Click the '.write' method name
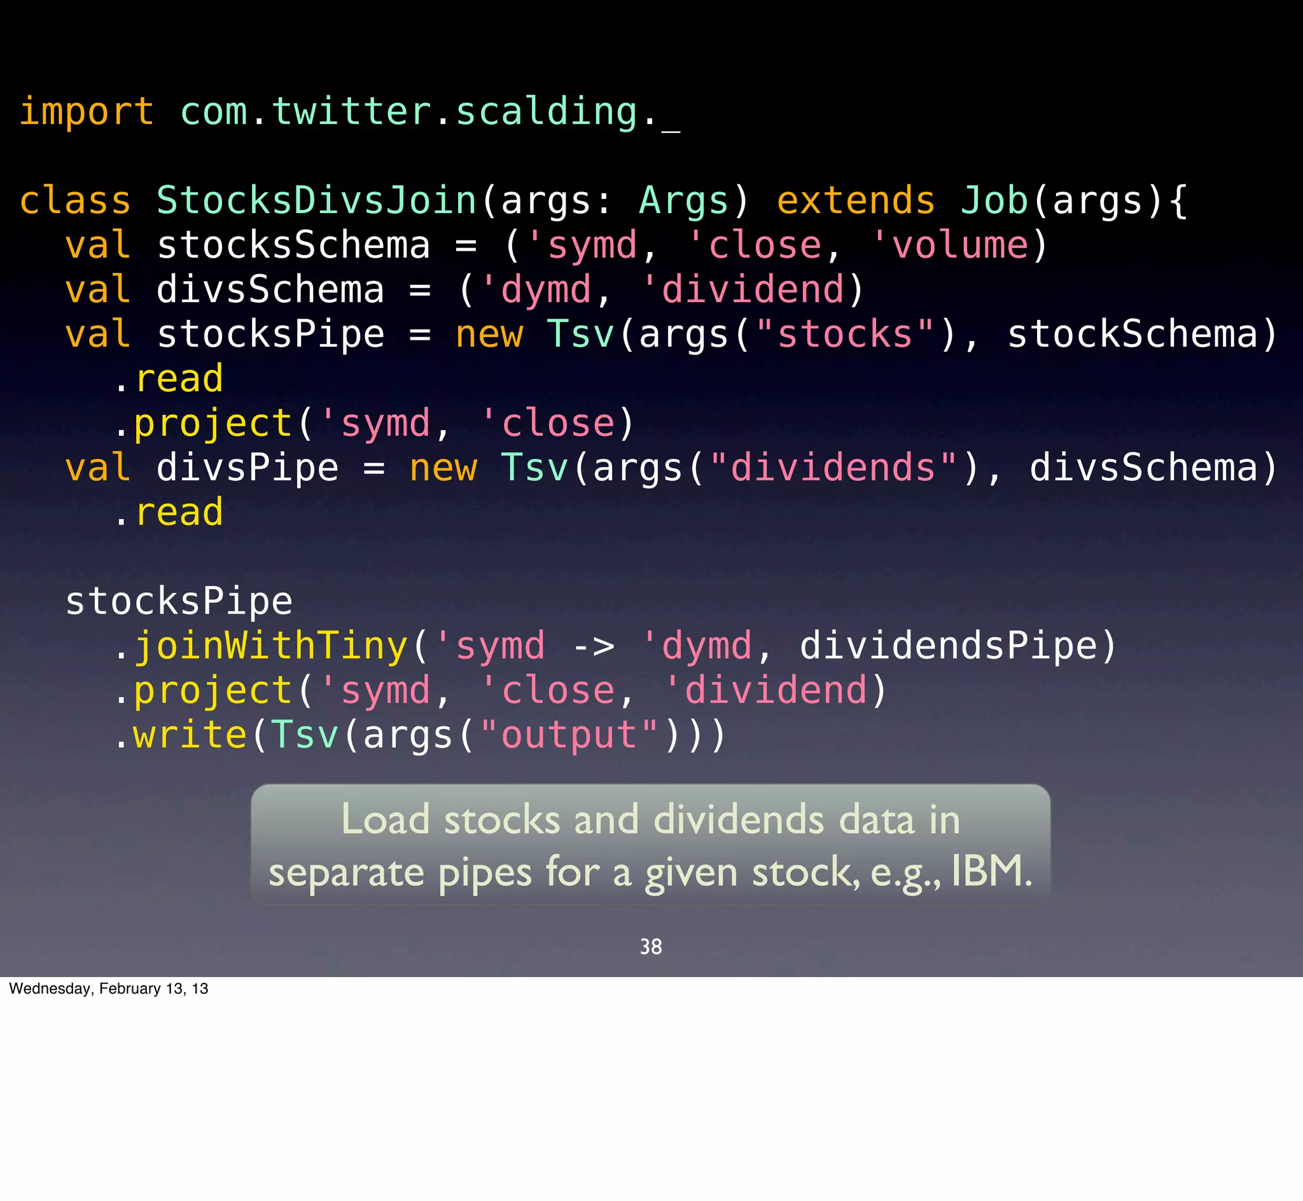The height and width of the screenshot is (1201, 1303). [180, 735]
